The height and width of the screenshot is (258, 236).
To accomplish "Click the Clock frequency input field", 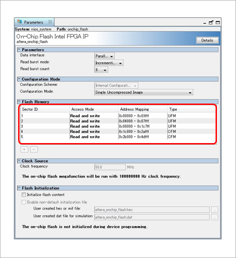I will coord(110,167).
